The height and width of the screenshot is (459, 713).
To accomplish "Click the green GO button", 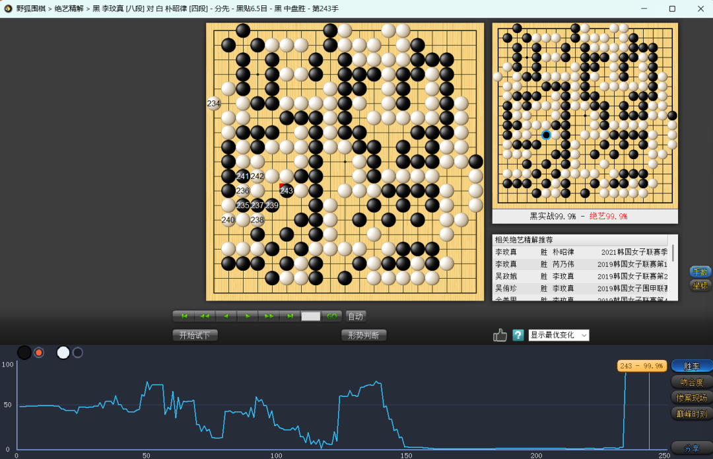I will tap(332, 316).
